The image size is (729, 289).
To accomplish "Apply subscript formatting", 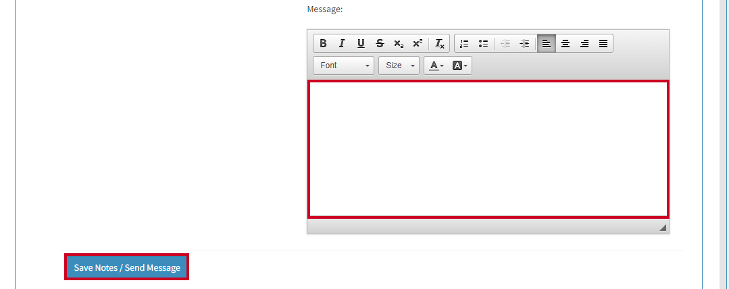I will [399, 43].
